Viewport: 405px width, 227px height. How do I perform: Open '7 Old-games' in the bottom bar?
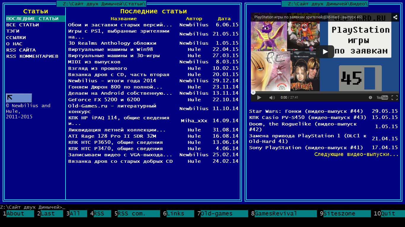coord(223,214)
